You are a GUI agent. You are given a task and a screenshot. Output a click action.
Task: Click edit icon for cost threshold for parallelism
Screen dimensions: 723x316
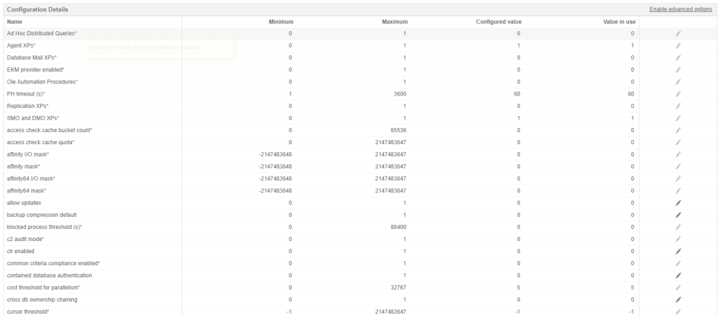tap(678, 288)
